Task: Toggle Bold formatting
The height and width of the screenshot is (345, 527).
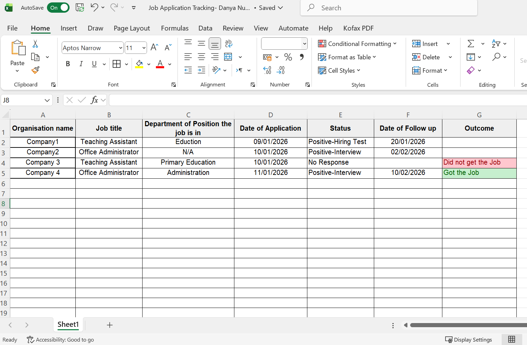Action: tap(68, 64)
